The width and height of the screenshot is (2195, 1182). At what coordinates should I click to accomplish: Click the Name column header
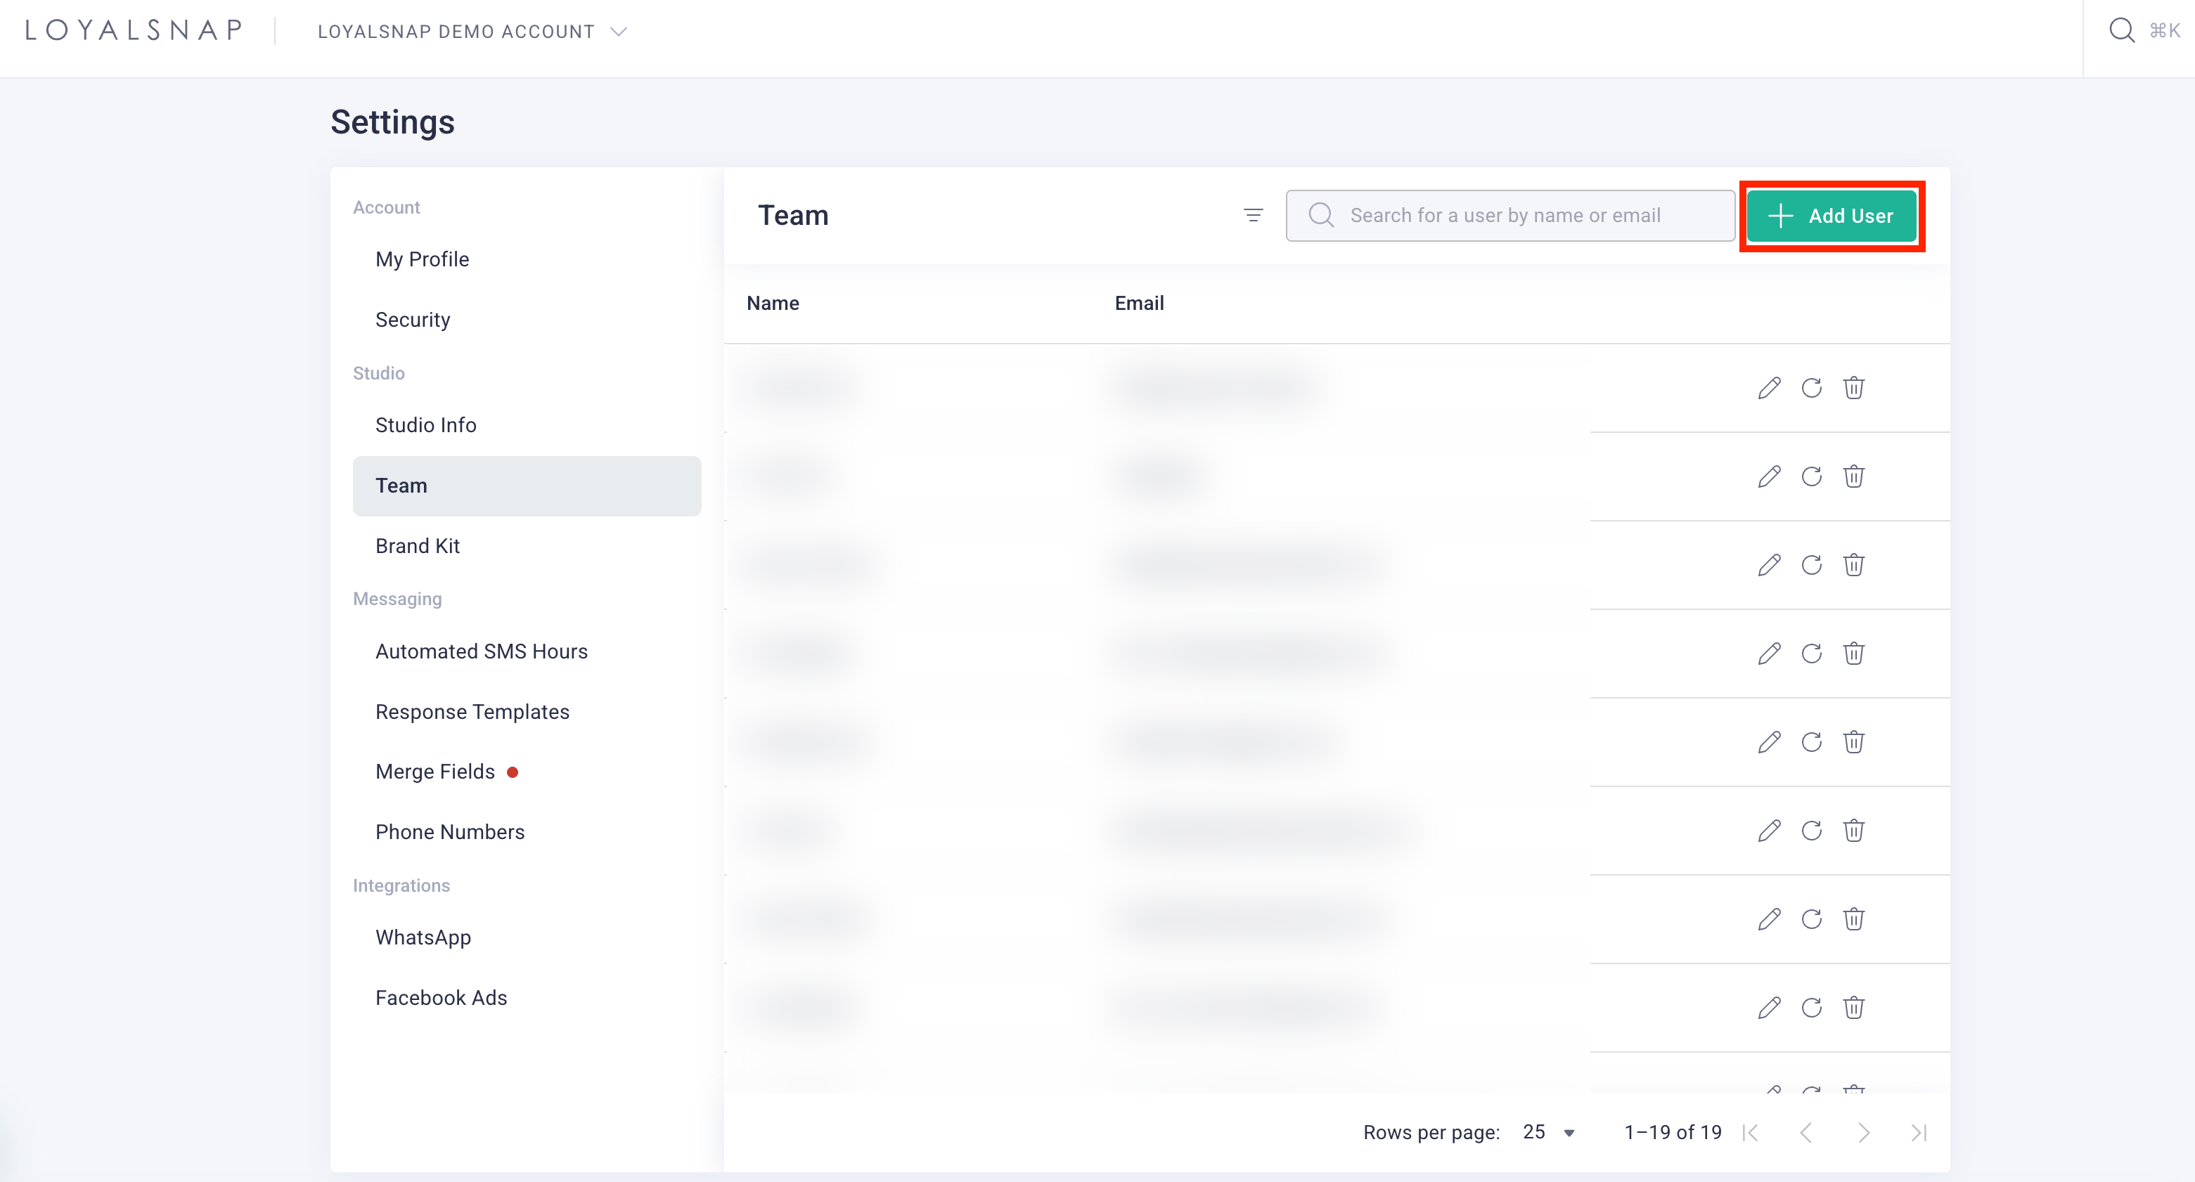point(773,303)
